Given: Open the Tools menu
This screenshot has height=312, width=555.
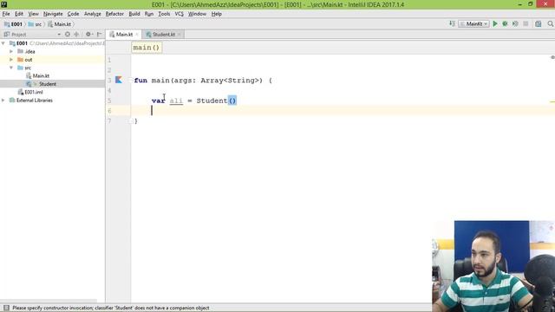Looking at the screenshot, I should pos(164,14).
